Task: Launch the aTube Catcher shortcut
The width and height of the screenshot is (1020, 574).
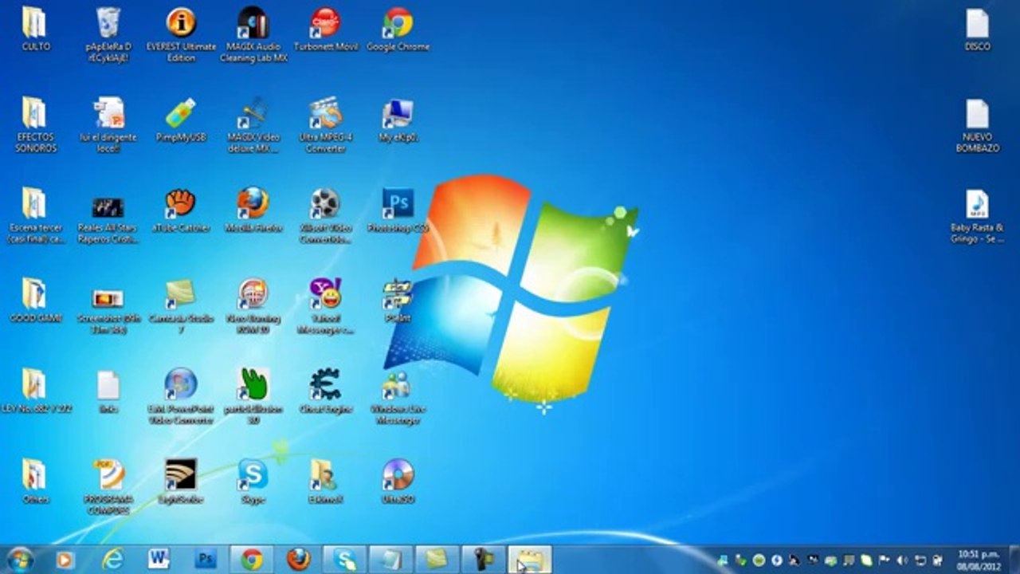Action: pyautogui.click(x=181, y=210)
